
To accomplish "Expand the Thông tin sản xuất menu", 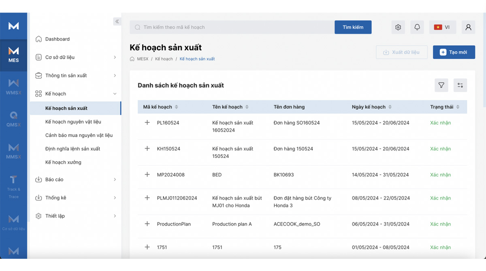I will tap(76, 75).
